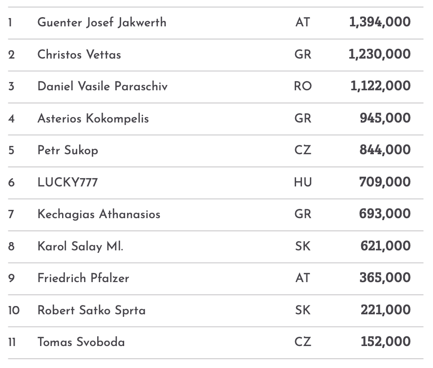Click Petr Sukop player name

click(67, 150)
